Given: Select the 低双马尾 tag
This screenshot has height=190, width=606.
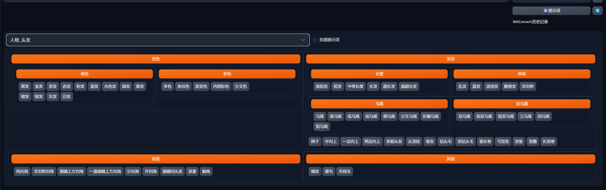Looking at the screenshot, I should (x=484, y=116).
